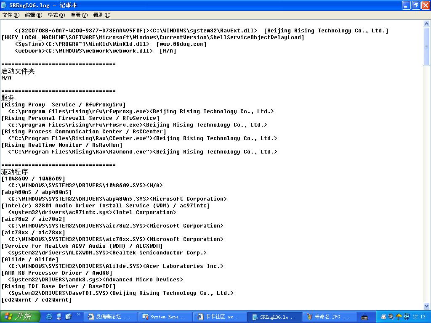Screen dimensions: 431x323
Task: Click the Intel(r) 82801 Audio Driver line
Action: 106,205
